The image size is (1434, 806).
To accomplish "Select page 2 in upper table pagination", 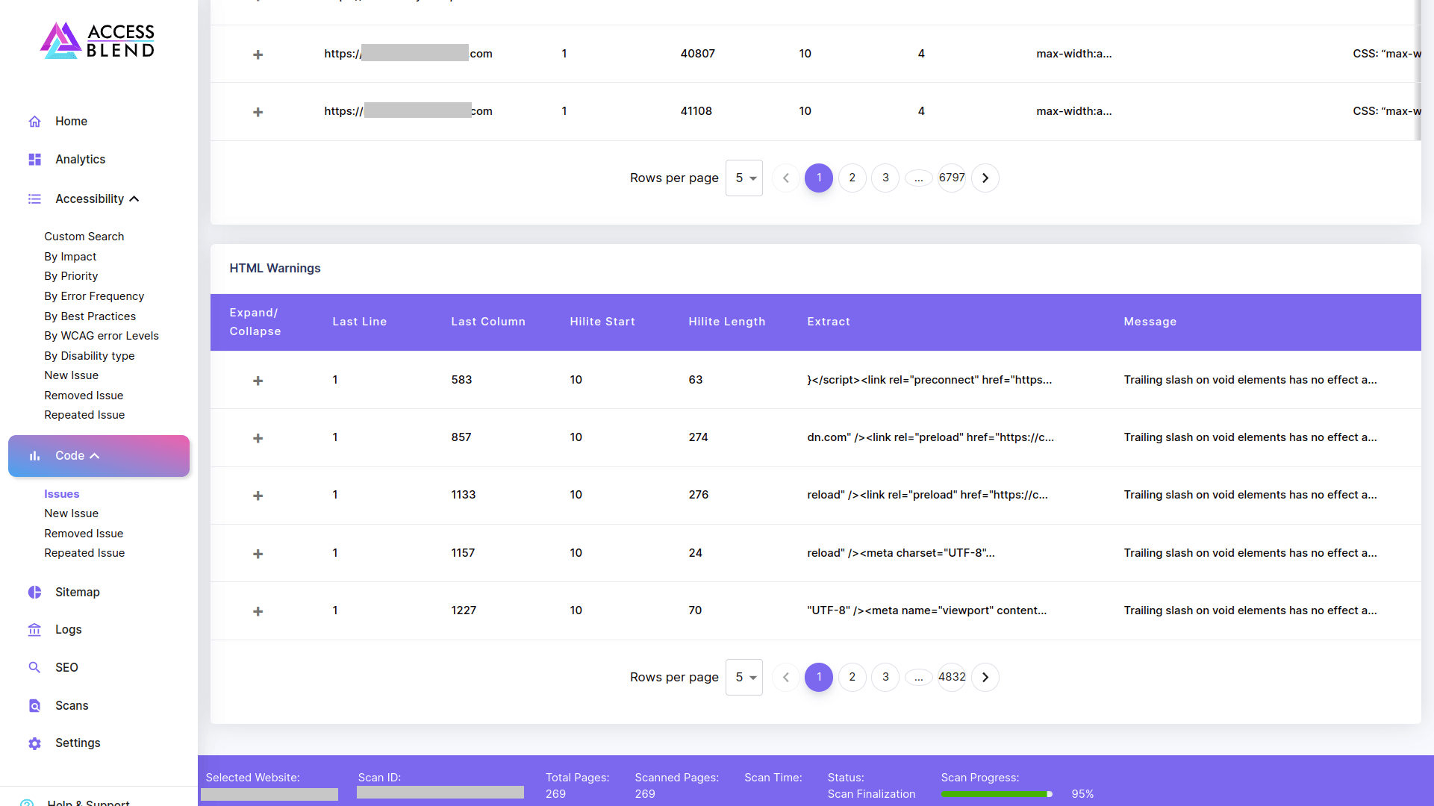I will coord(852,178).
